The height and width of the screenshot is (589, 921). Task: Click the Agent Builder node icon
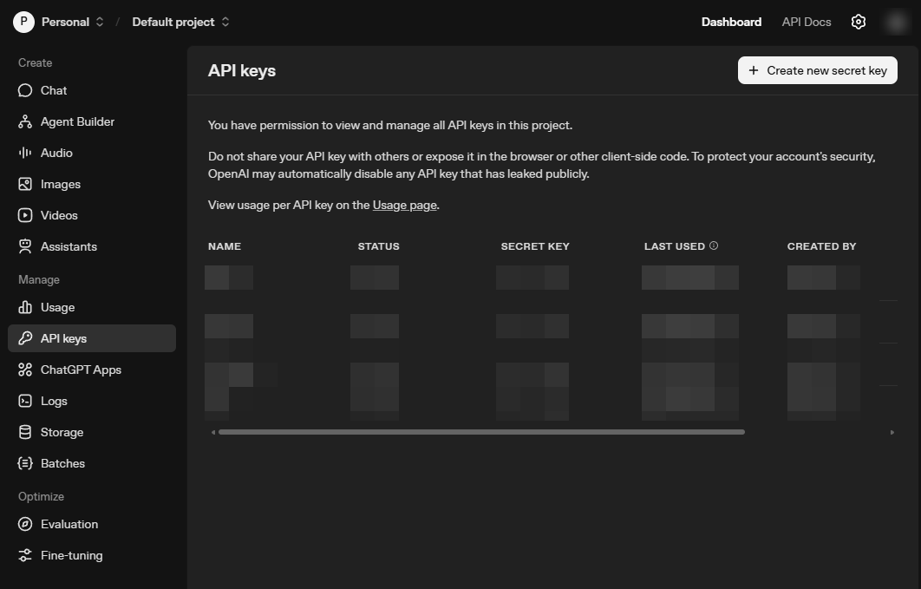(25, 121)
